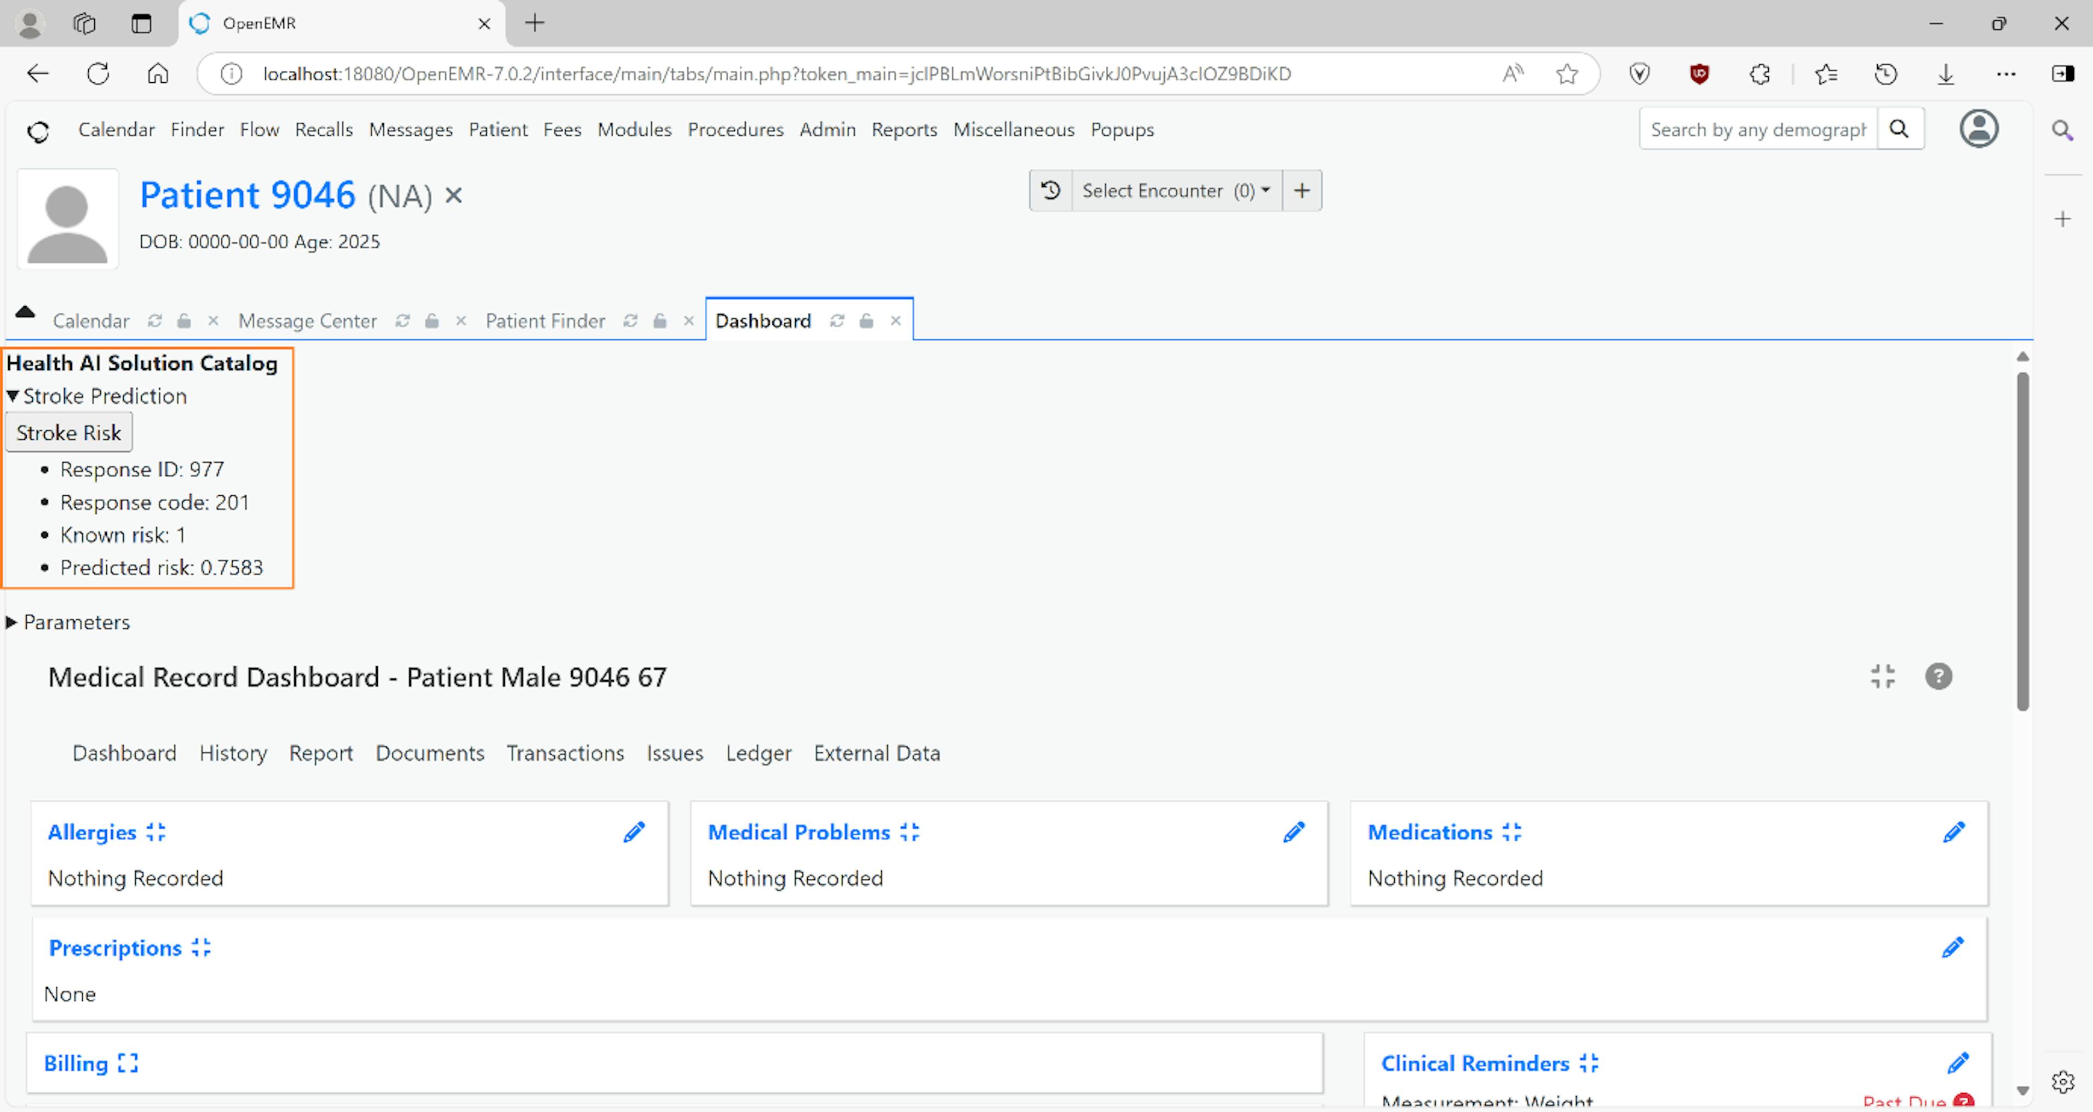2093x1112 pixels.
Task: Click the Medical Problems edit pencil icon
Action: pos(1293,832)
